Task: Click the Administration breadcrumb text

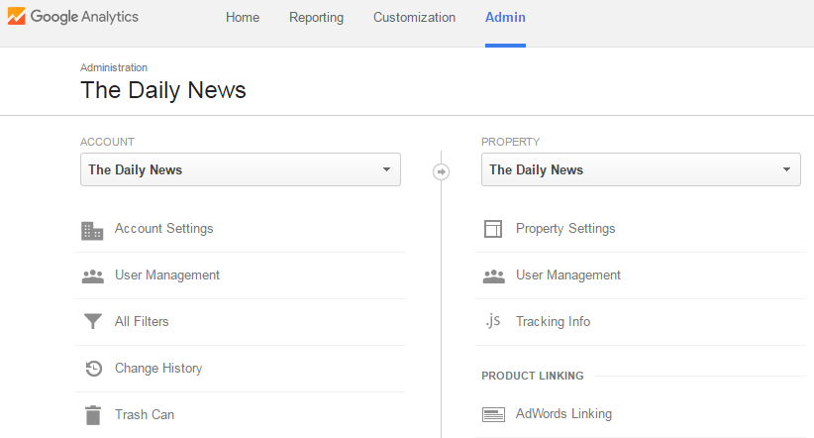Action: pos(114,67)
